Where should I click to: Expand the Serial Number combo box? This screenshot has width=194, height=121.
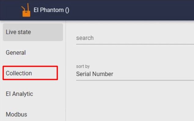click(x=135, y=74)
